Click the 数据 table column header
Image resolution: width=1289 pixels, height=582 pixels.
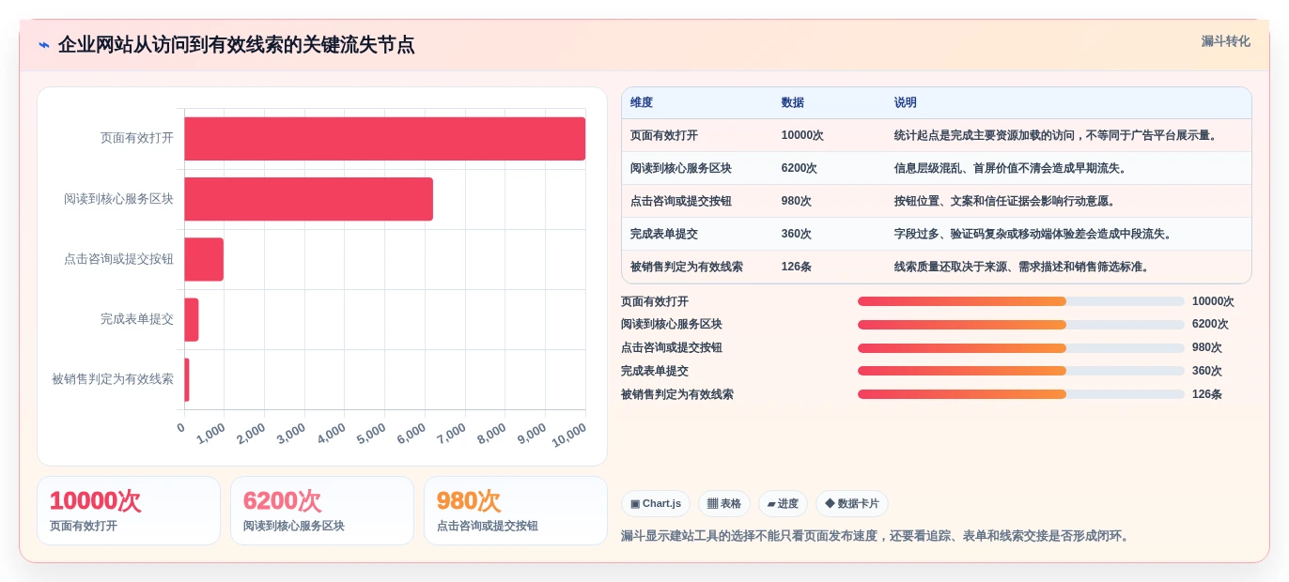tap(793, 102)
